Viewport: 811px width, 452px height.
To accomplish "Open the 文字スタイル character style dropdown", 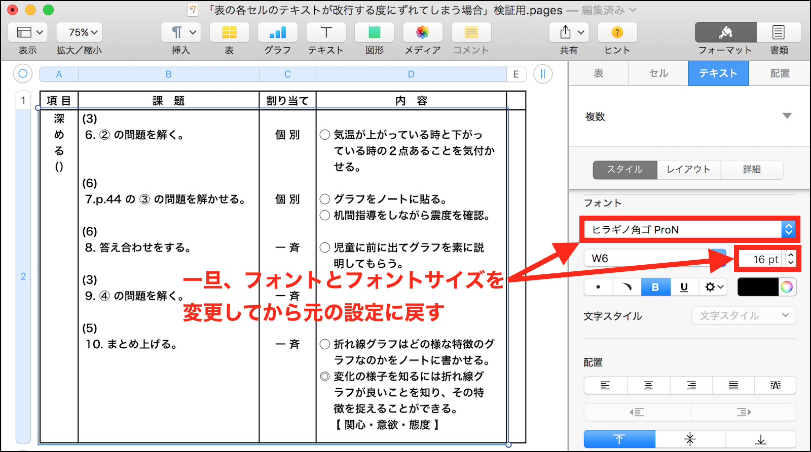I will point(743,316).
